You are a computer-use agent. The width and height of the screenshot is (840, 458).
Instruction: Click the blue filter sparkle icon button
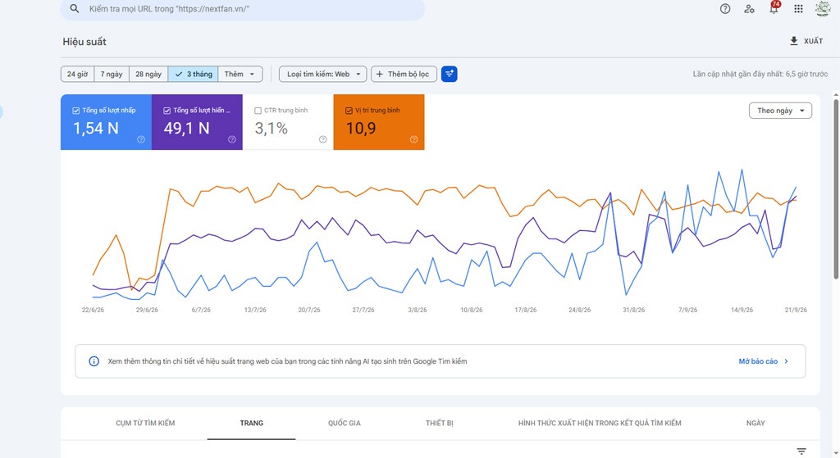(x=449, y=74)
